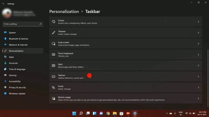Image resolution: width=209 pixels, height=117 pixels.
Task: Go to Network & internet
Action: tap(23, 45)
